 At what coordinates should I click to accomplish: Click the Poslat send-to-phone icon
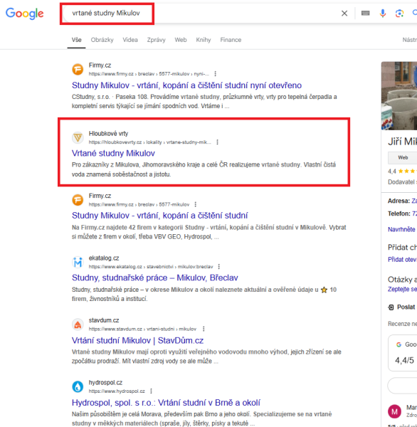[391, 307]
